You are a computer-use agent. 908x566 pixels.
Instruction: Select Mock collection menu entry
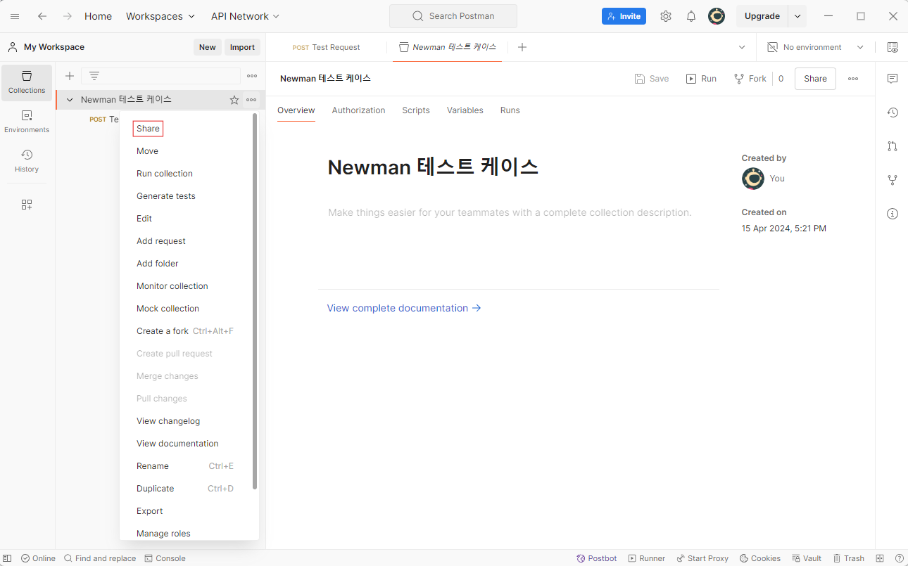[x=168, y=309]
